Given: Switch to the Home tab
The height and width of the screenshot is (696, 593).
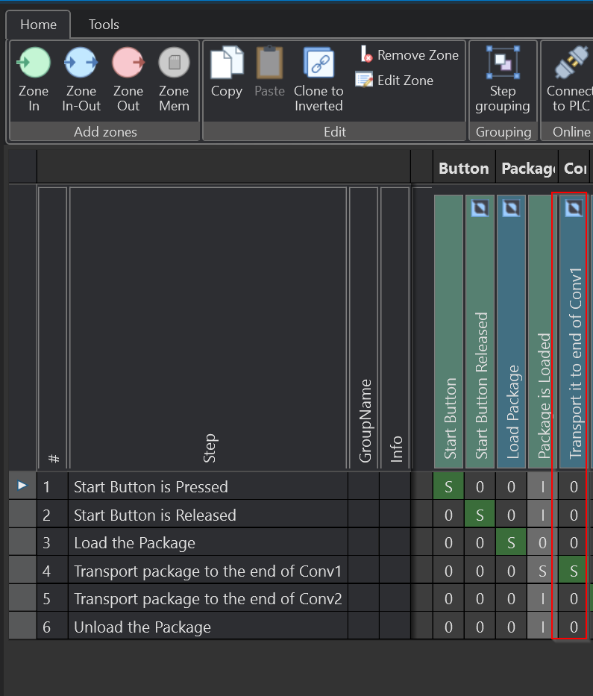Looking at the screenshot, I should point(38,25).
